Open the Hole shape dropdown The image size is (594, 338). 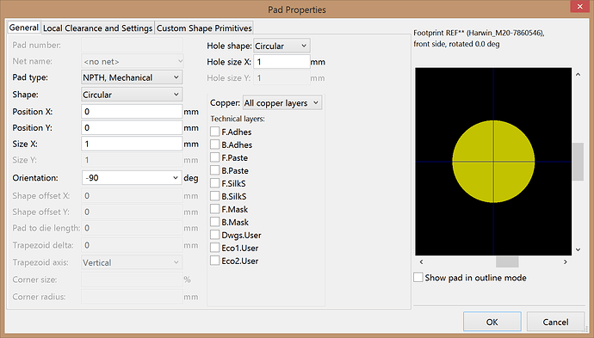282,46
